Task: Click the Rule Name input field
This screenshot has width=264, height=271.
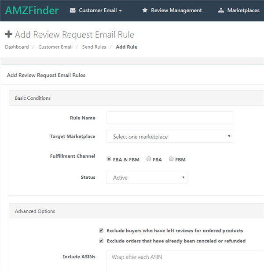Action: (x=169, y=118)
